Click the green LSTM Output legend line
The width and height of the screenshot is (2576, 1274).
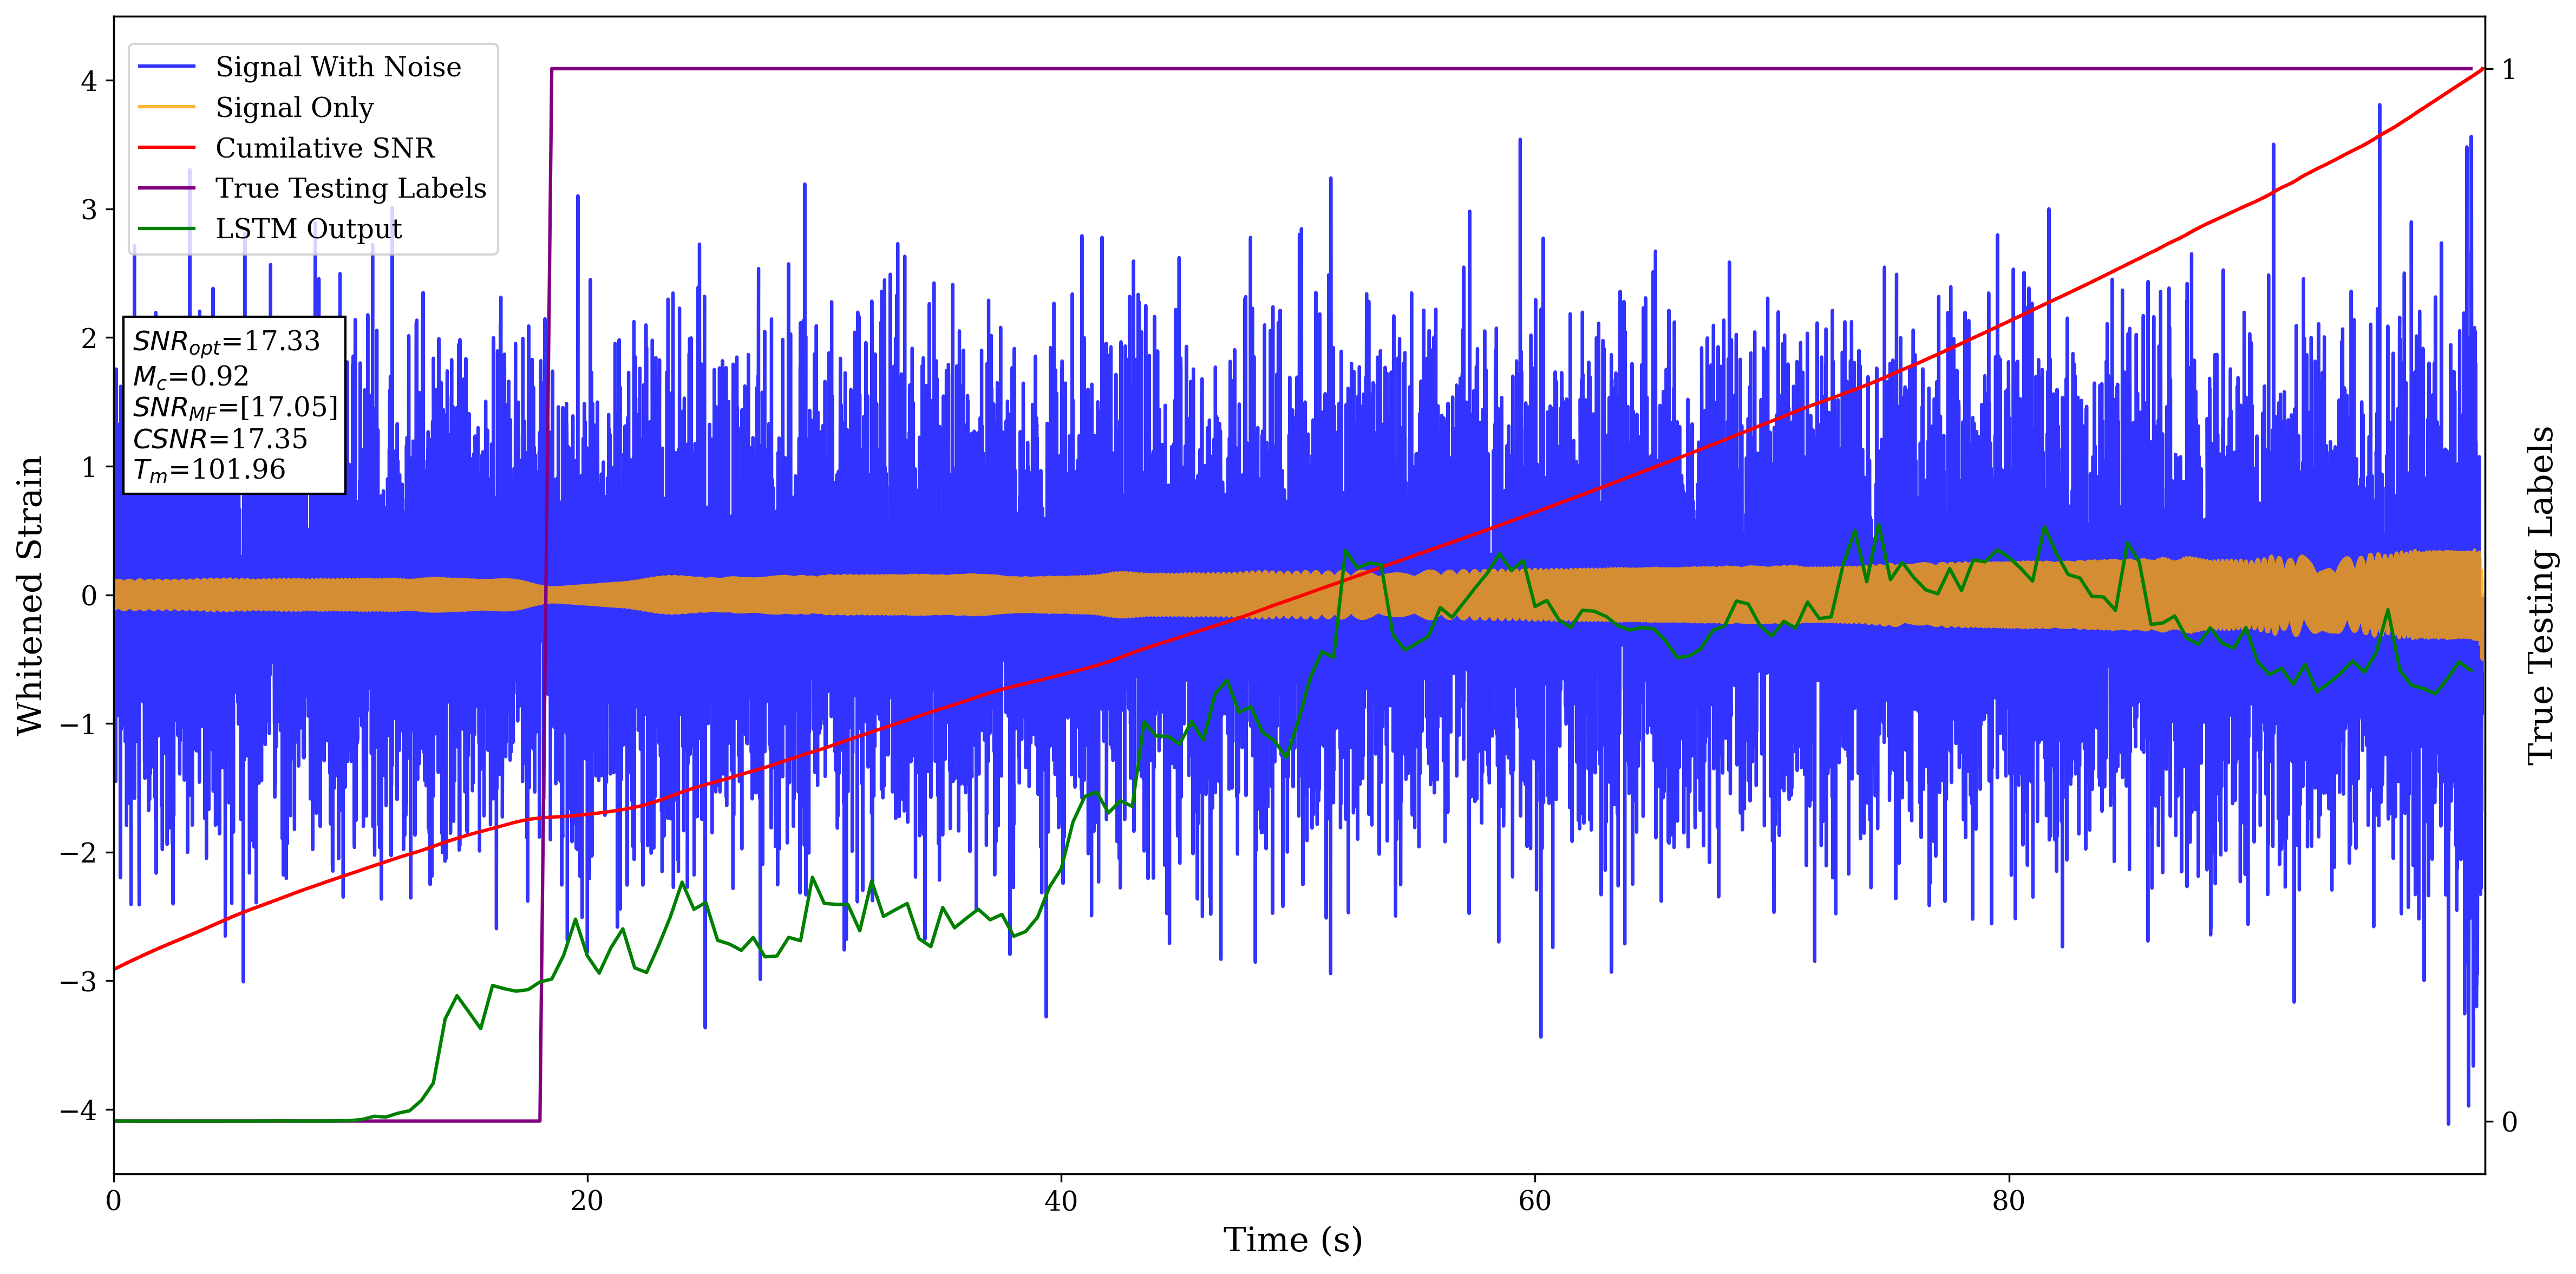(166, 229)
